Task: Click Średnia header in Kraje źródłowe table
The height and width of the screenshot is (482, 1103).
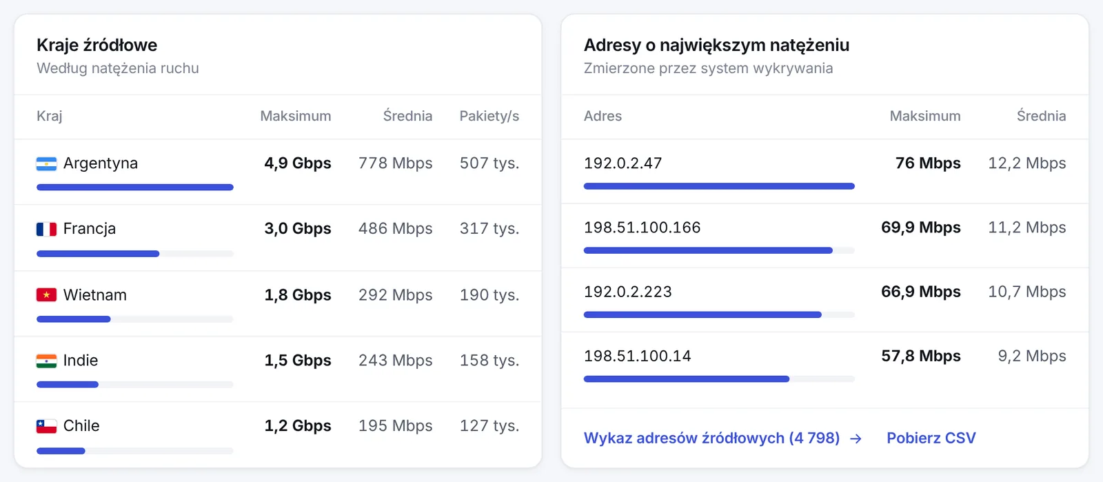Action: click(407, 116)
